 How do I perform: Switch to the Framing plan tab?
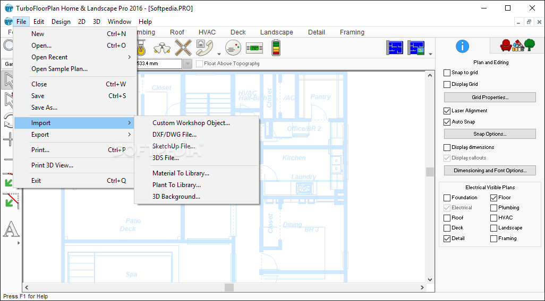click(x=352, y=32)
